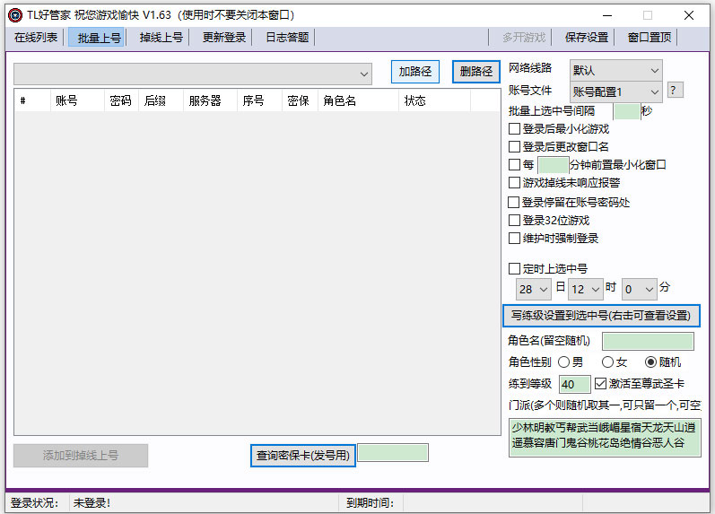Select 女 gender radio button
The height and width of the screenshot is (514, 715).
(608, 362)
